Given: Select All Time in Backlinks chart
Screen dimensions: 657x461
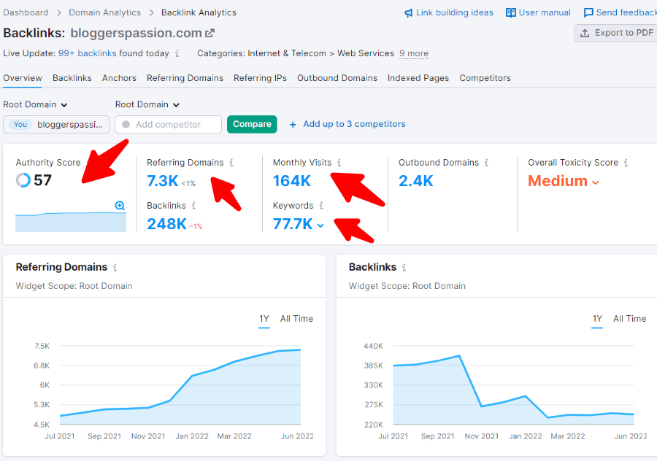Looking at the screenshot, I should [x=629, y=319].
